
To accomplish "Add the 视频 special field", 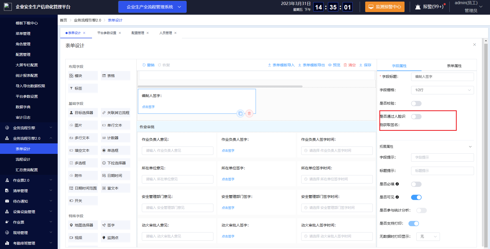I will click(83, 238).
